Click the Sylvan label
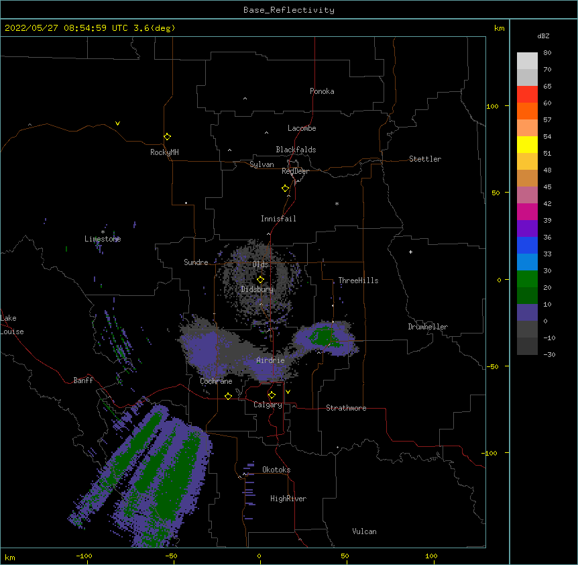 [262, 164]
